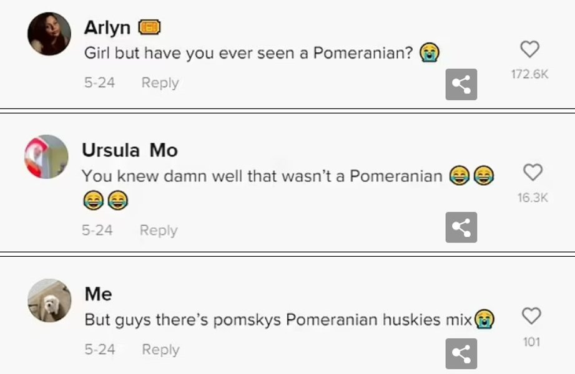Click the crying emoji in Arlyn's comment
This screenshot has width=575, height=374.
[x=429, y=53]
